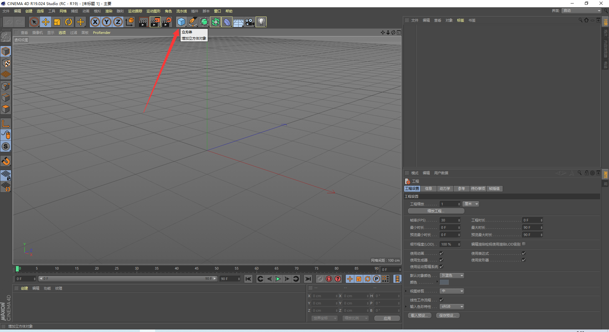
Task: Uncheck 使用表达式 checkbox
Action: coord(524,253)
